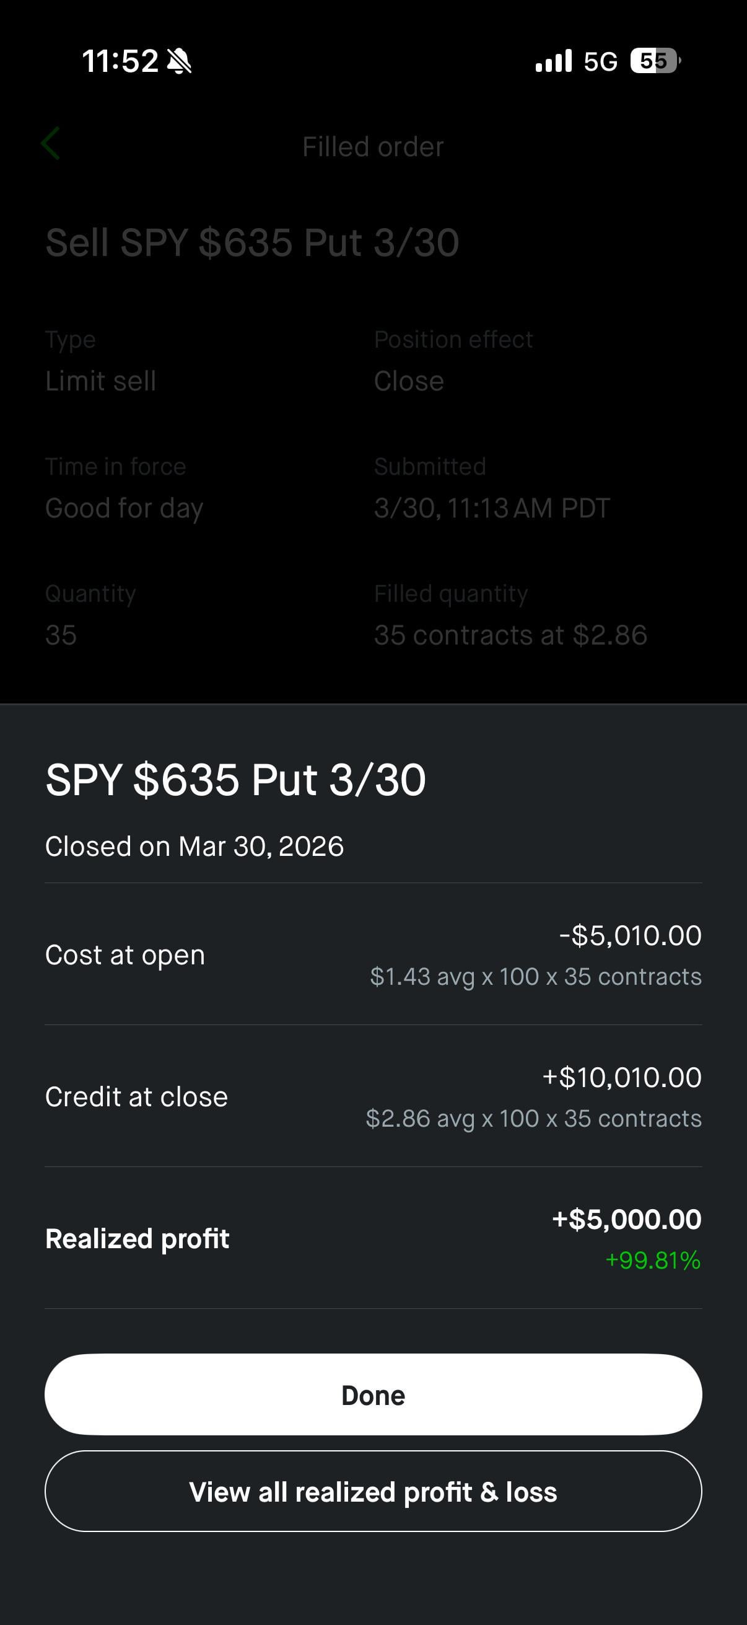Viewport: 747px width, 1625px height.
Task: Tap the Filled quantity value text
Action: point(510,635)
